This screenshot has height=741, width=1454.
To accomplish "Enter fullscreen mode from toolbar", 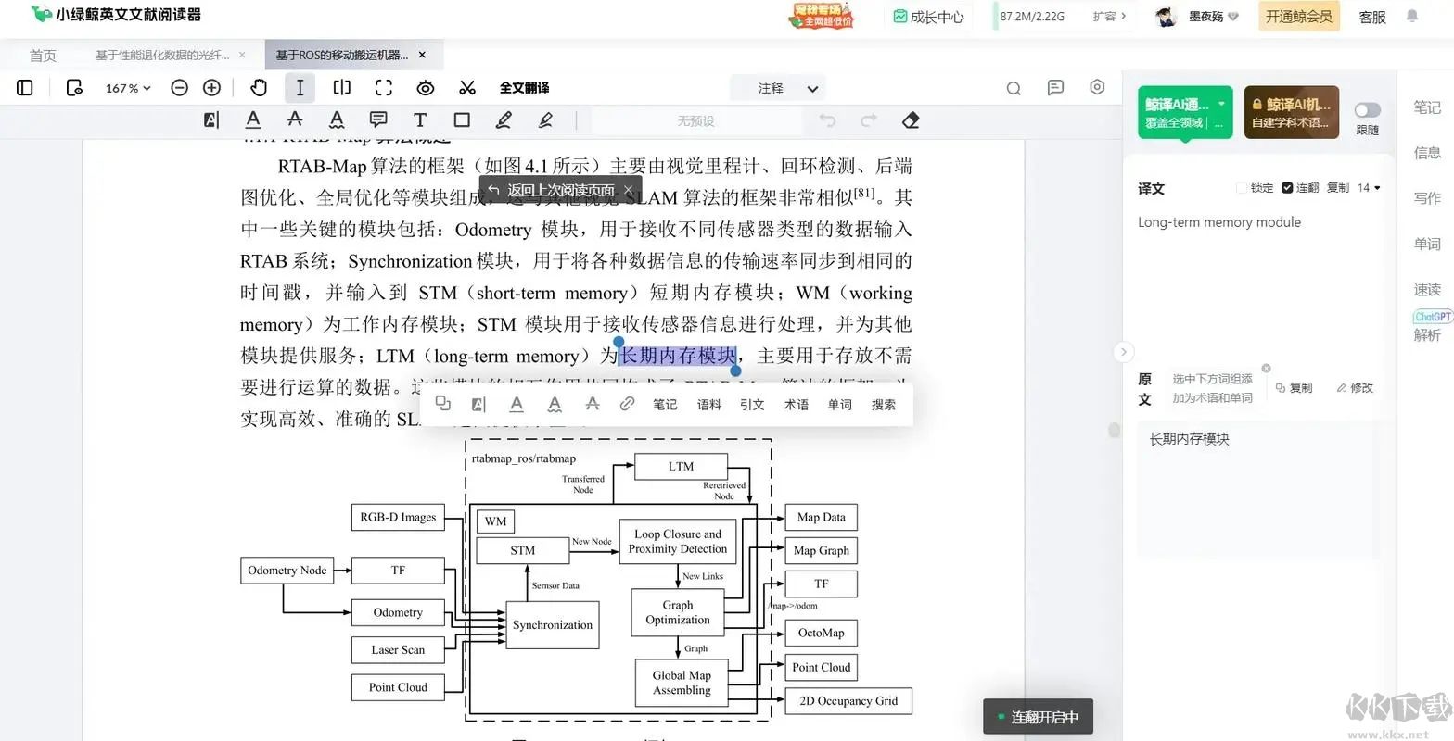I will [x=383, y=88].
